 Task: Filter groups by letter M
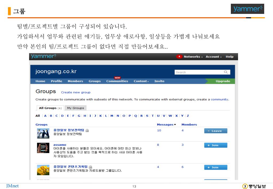click(x=112, y=116)
